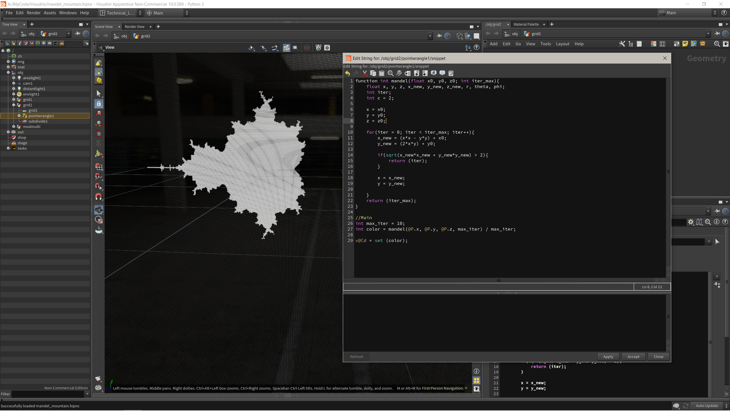The height and width of the screenshot is (411, 730).
Task: Toggle the Scene View link circle
Action: coord(447,36)
